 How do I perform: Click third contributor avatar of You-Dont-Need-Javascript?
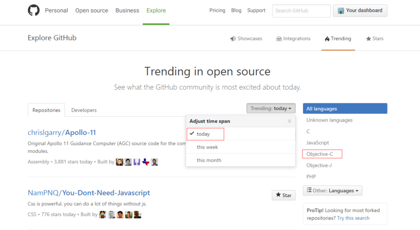pyautogui.click(x=120, y=214)
